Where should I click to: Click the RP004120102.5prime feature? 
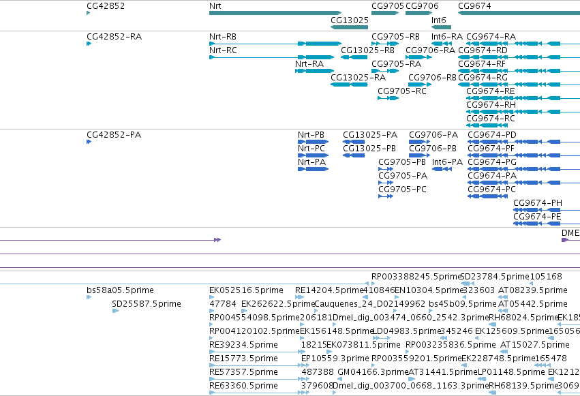click(x=211, y=338)
